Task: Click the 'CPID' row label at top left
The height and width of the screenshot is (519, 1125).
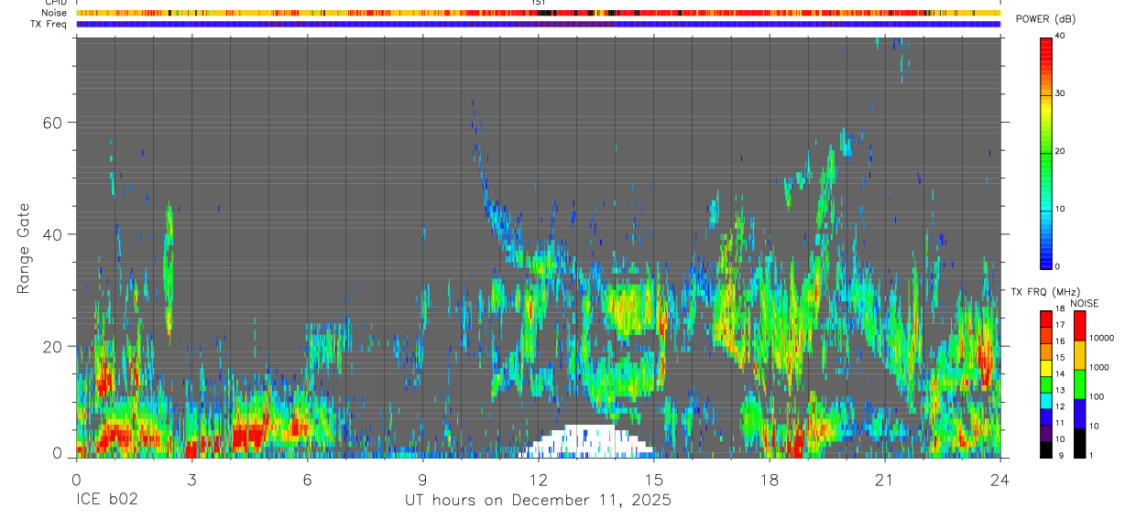Action: [x=54, y=3]
